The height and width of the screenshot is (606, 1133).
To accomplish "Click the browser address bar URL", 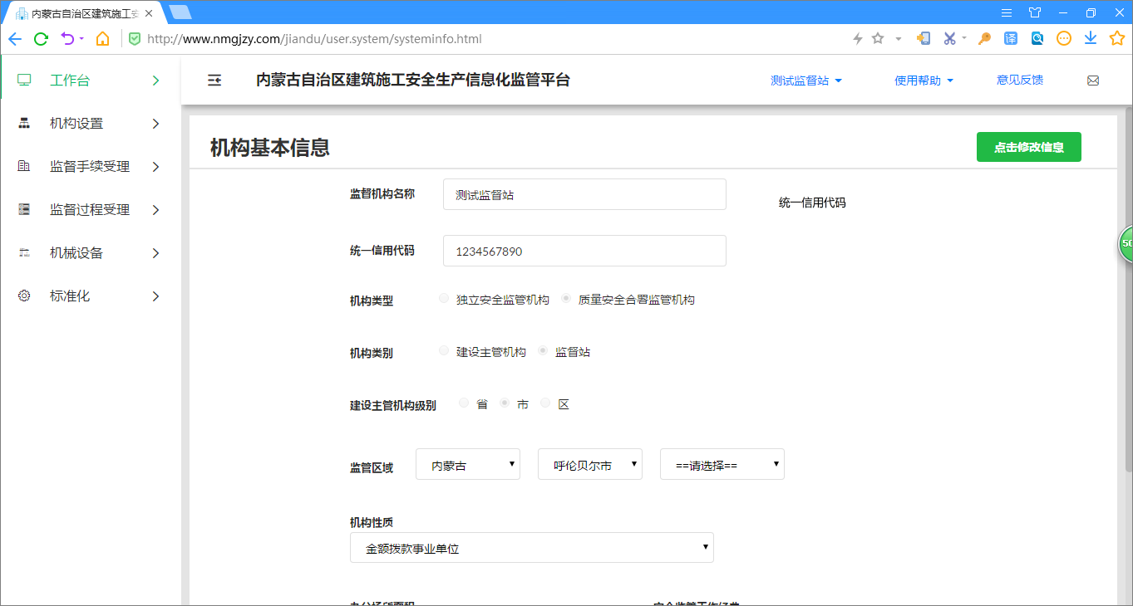I will point(314,39).
